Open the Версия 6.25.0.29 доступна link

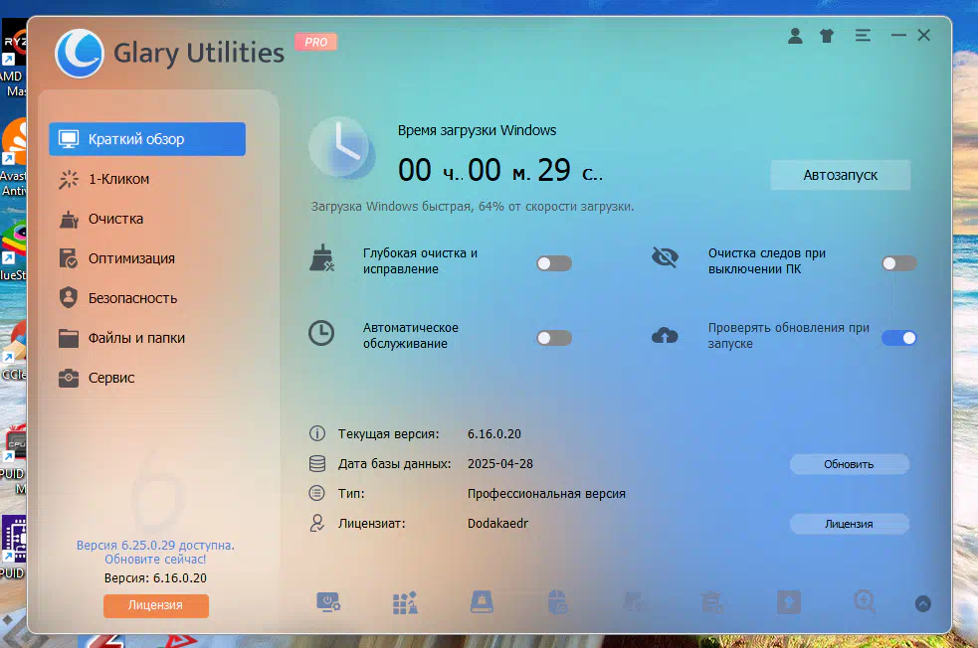(x=155, y=552)
